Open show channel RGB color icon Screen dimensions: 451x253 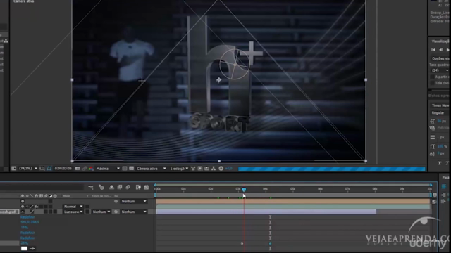(x=91, y=169)
